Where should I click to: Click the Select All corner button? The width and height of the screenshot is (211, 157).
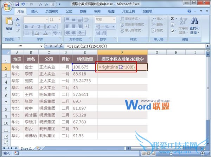tap(6, 52)
